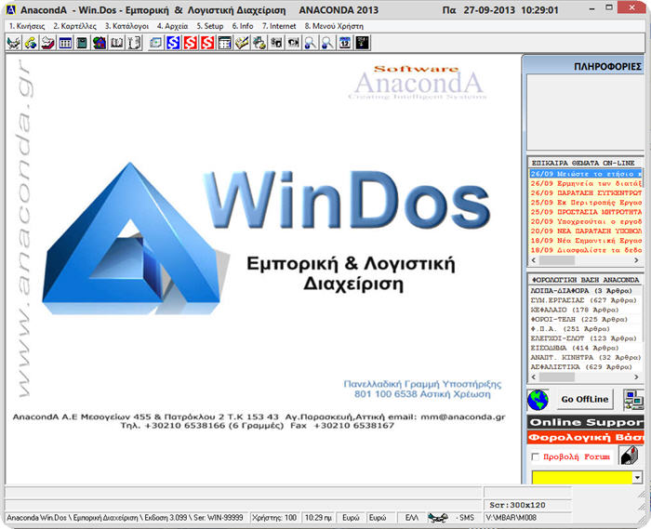Select news item '26/09 ΠΑΡΑΤΑΣΗ ΣΥΓΚΕΝΤΡΩΤ'
This screenshot has width=651, height=529.
click(586, 193)
